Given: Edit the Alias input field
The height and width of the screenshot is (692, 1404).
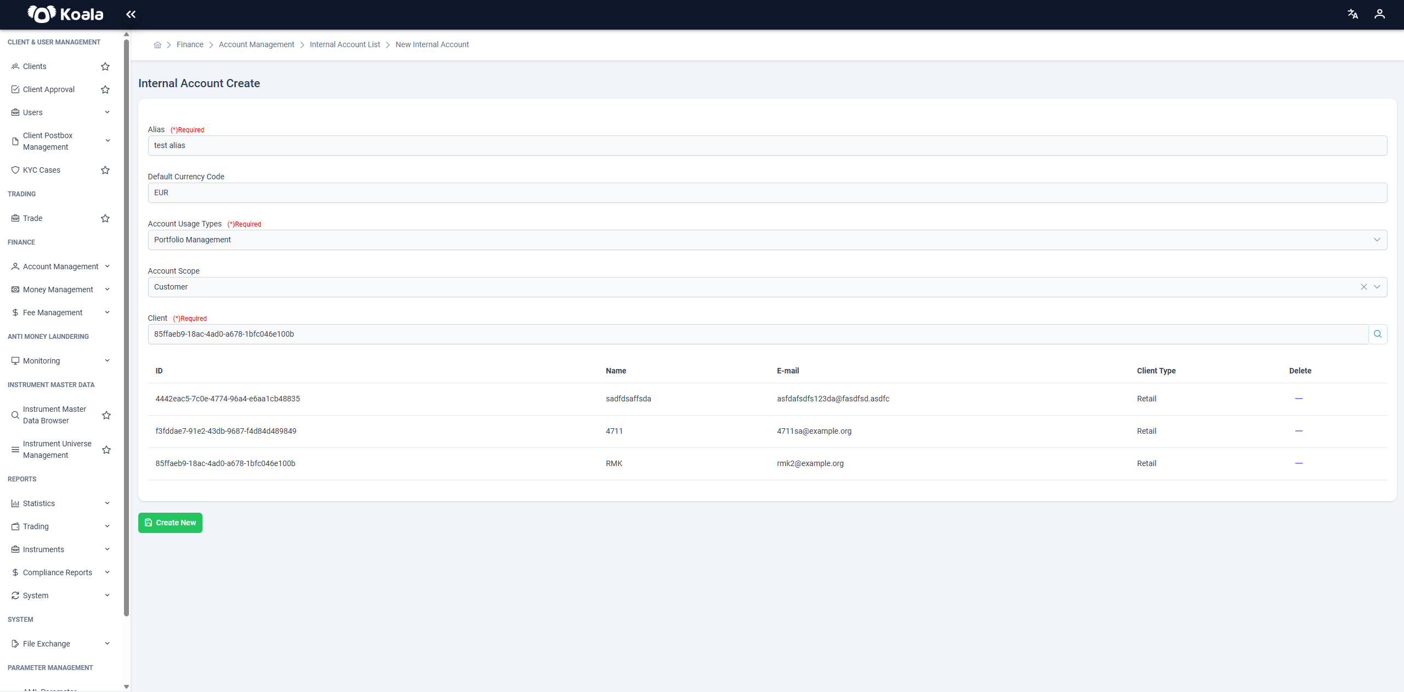Looking at the screenshot, I should [x=767, y=145].
